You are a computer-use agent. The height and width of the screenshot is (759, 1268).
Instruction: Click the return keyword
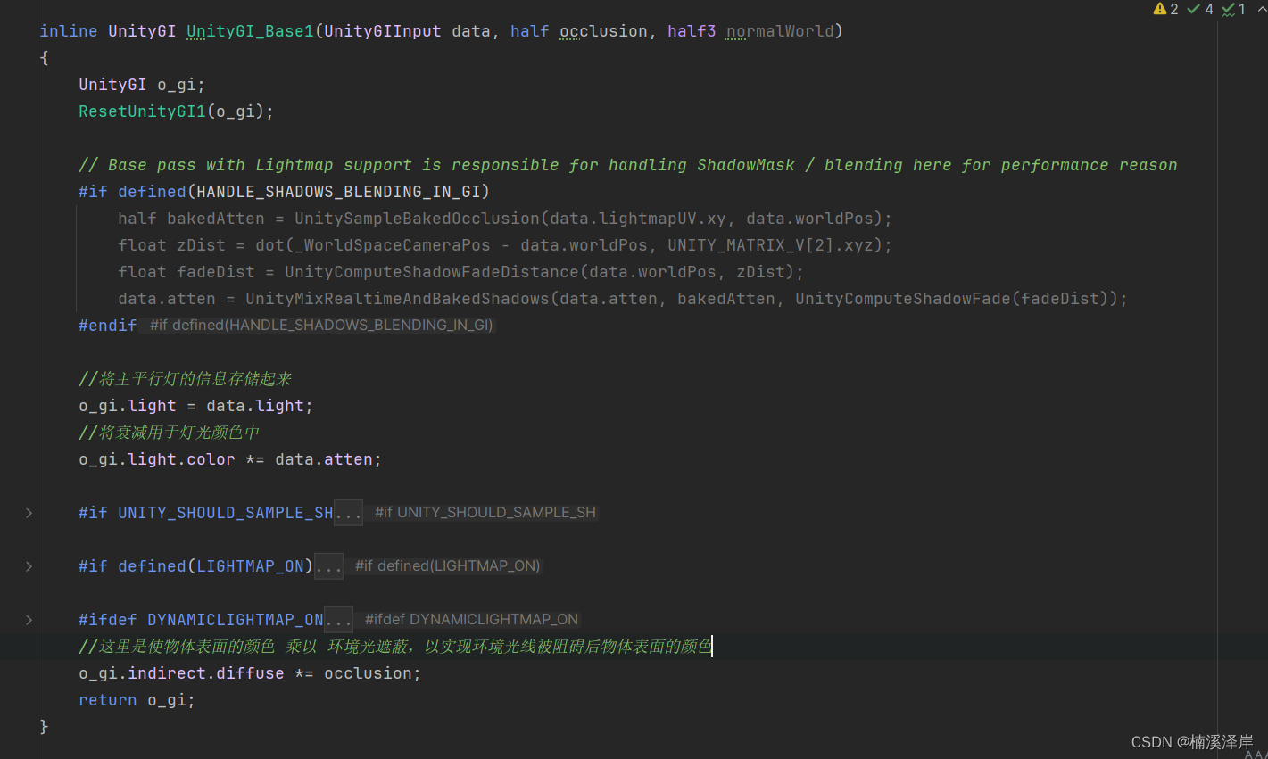(x=108, y=700)
